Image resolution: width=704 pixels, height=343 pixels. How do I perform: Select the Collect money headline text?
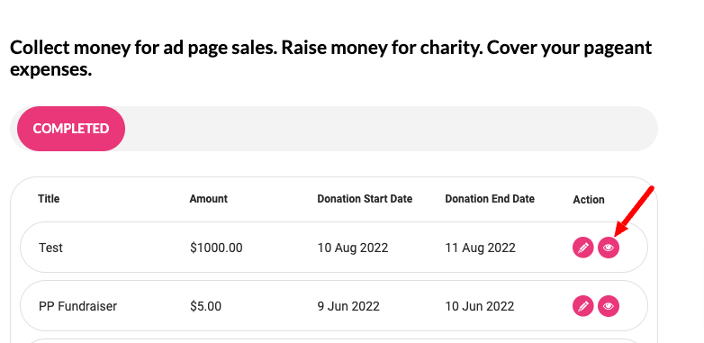331,59
